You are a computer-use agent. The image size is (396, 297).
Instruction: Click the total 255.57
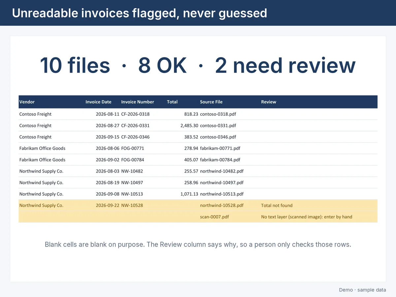pos(191,171)
